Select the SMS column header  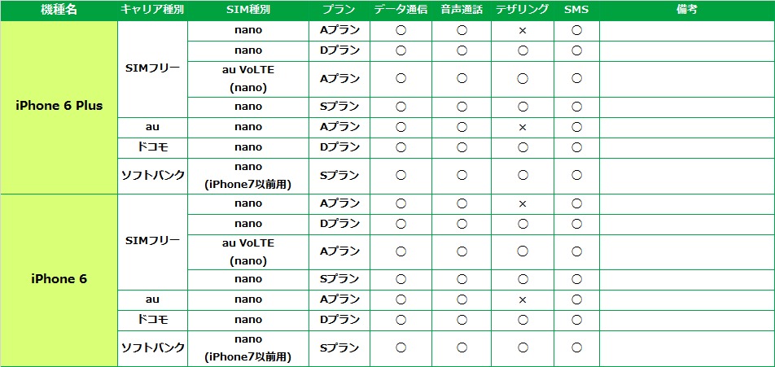tap(576, 10)
